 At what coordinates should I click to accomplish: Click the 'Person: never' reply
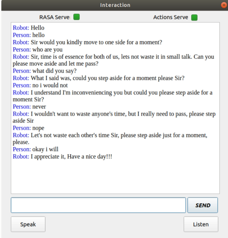(29, 107)
